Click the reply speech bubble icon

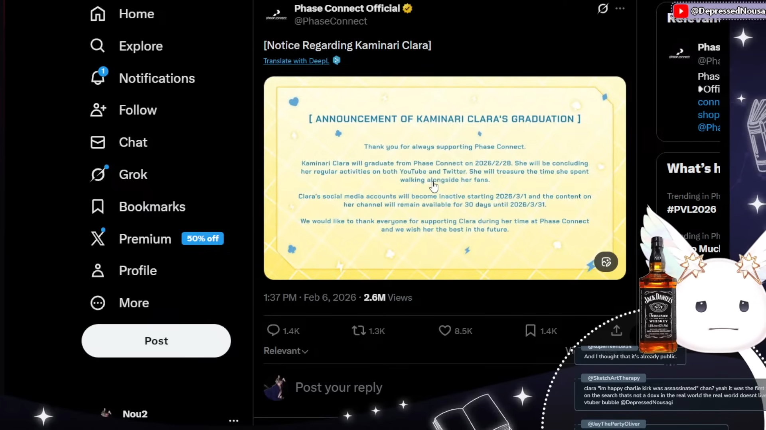[273, 330]
